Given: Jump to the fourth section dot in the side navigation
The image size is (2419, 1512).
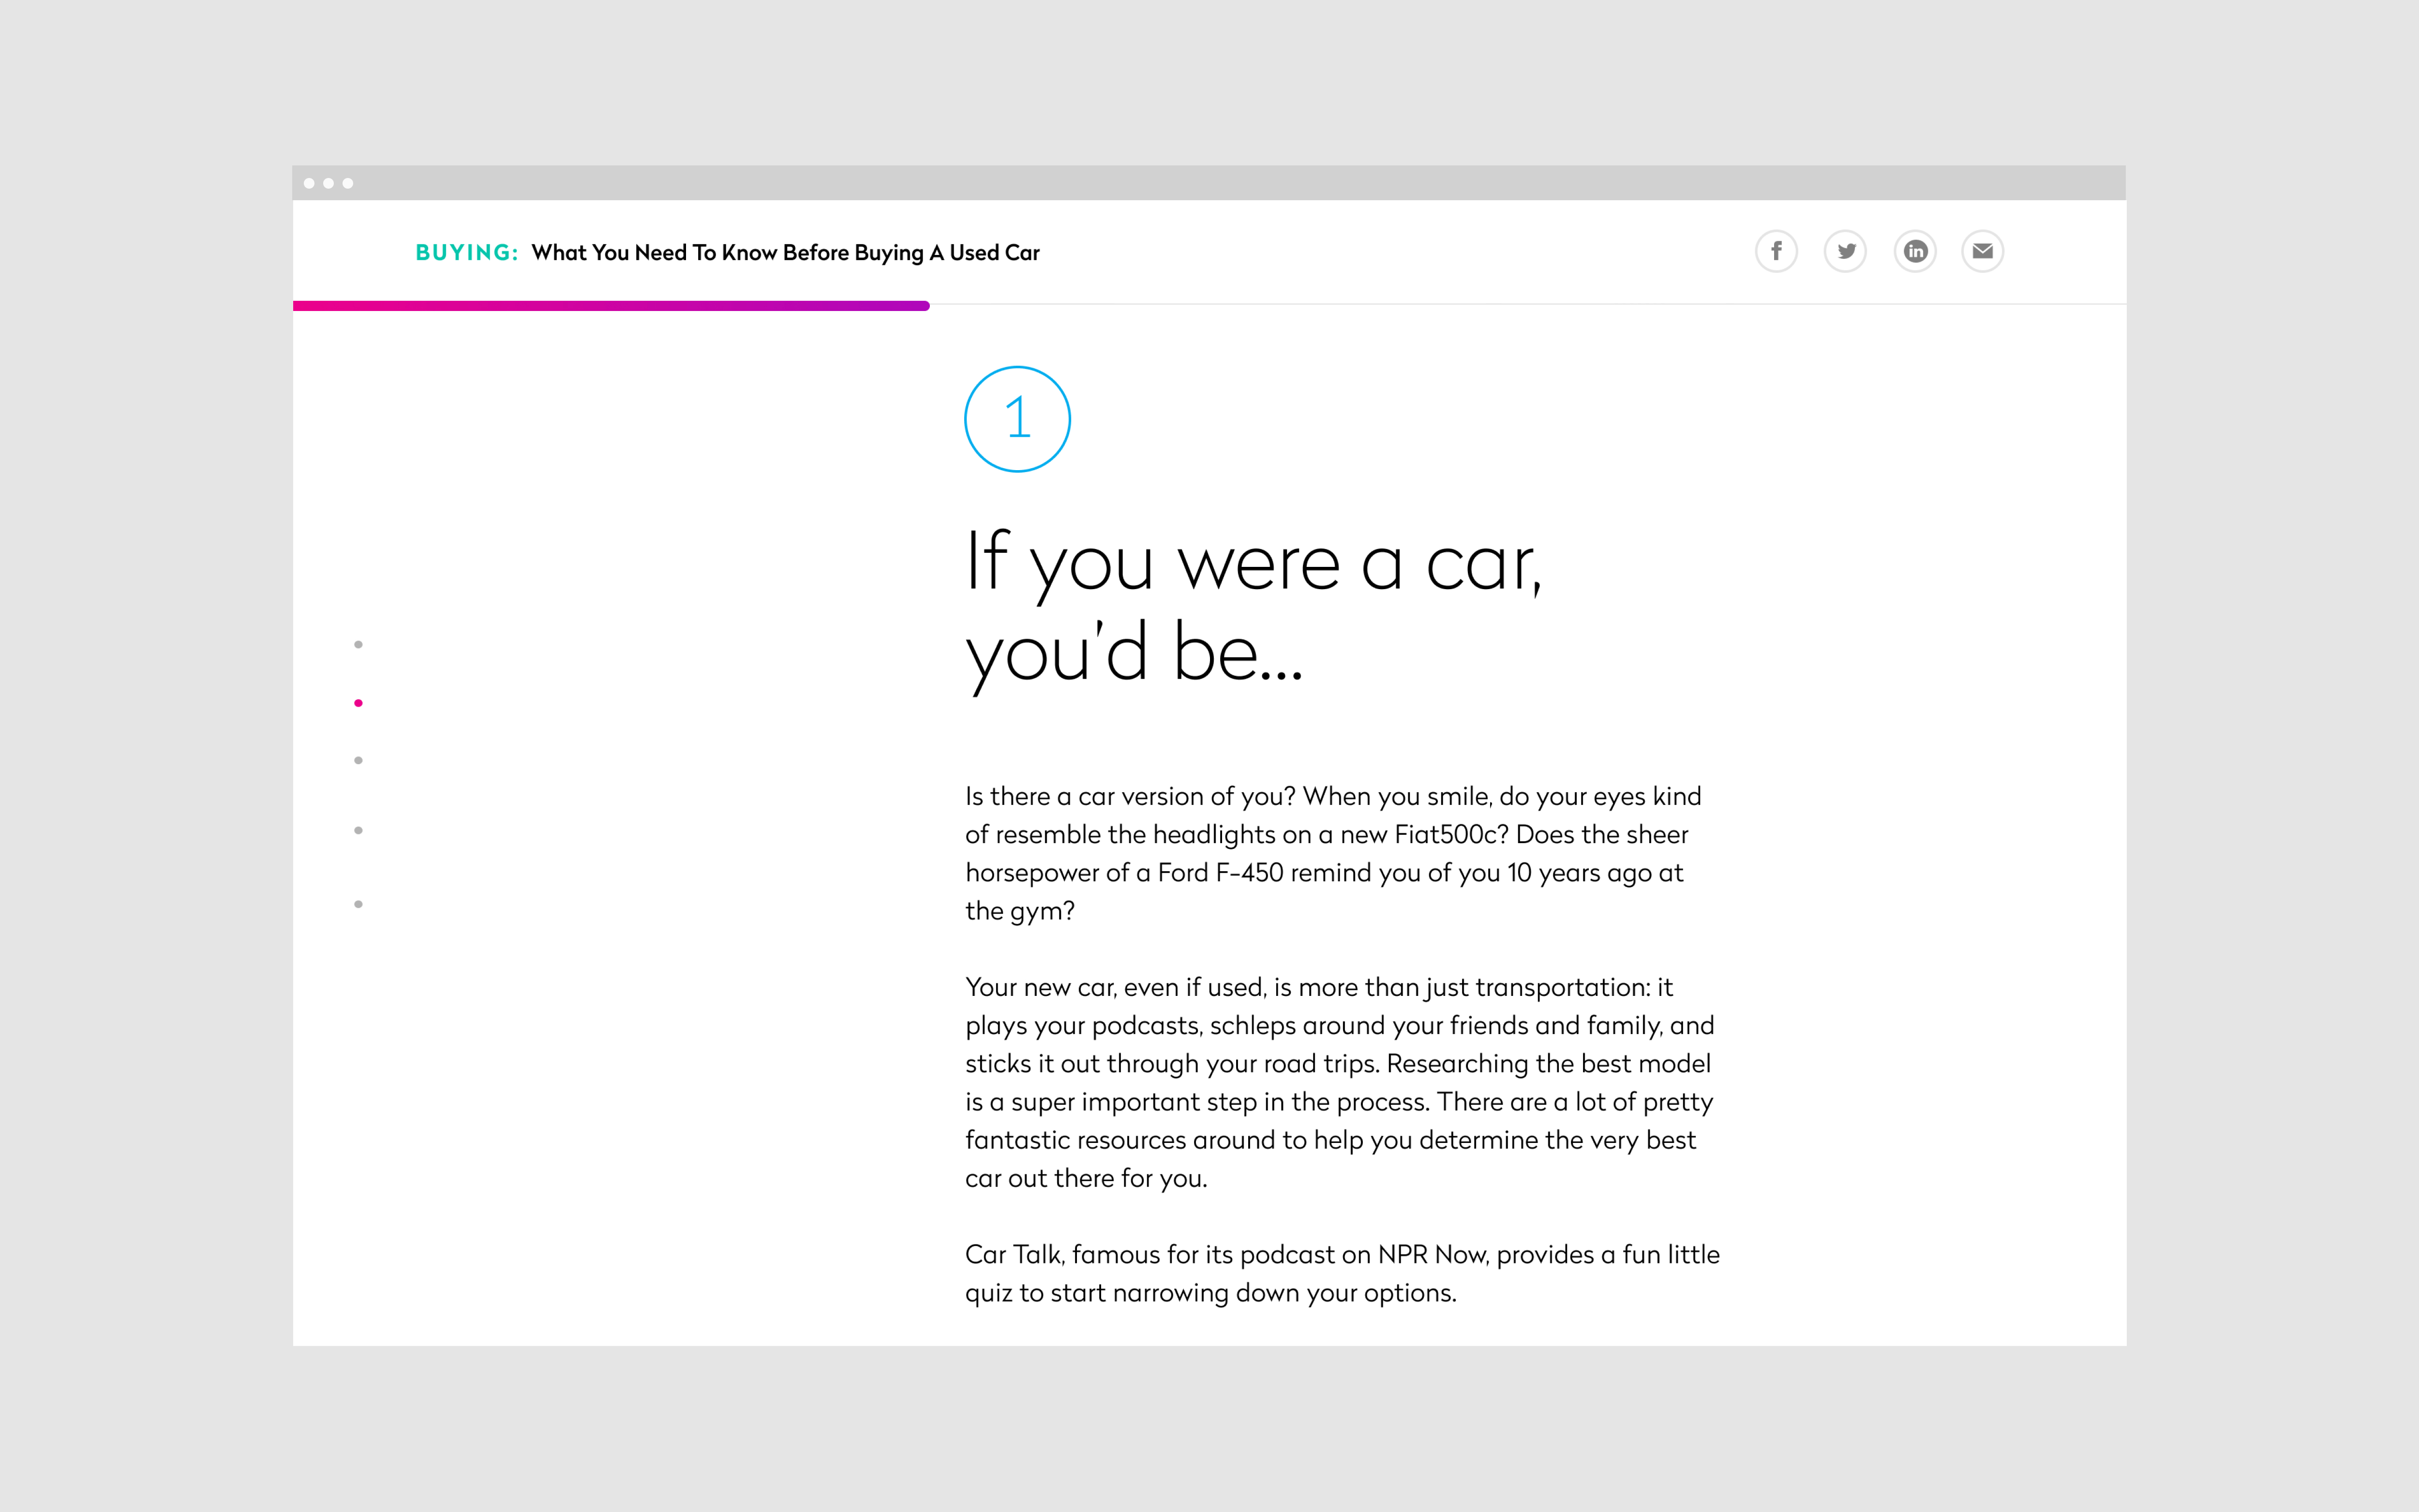Looking at the screenshot, I should coord(358,830).
